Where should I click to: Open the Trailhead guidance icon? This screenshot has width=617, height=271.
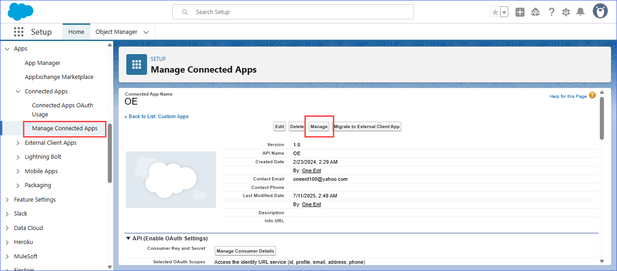coord(535,12)
